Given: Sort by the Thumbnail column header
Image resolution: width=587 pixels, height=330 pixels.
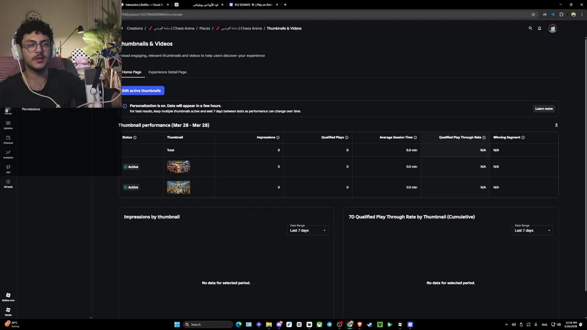Looking at the screenshot, I should pos(175,137).
